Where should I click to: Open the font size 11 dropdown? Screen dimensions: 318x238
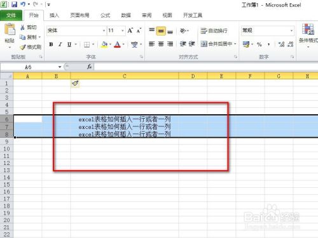123,31
